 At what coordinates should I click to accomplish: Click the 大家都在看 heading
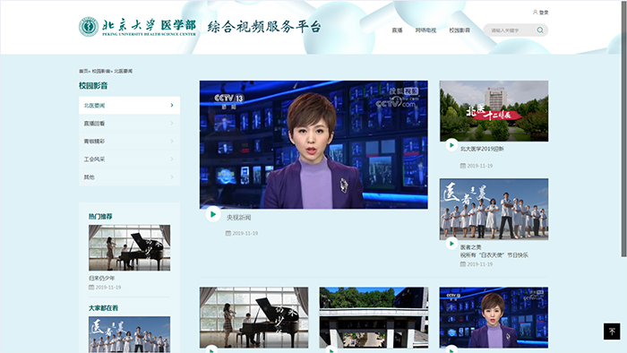click(x=103, y=308)
